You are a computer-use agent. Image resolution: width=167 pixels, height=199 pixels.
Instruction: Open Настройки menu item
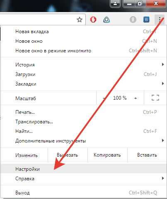coord(83,169)
